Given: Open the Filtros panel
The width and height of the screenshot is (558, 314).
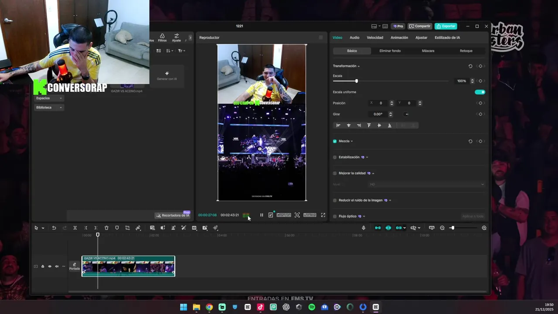Looking at the screenshot, I should [x=162, y=38].
